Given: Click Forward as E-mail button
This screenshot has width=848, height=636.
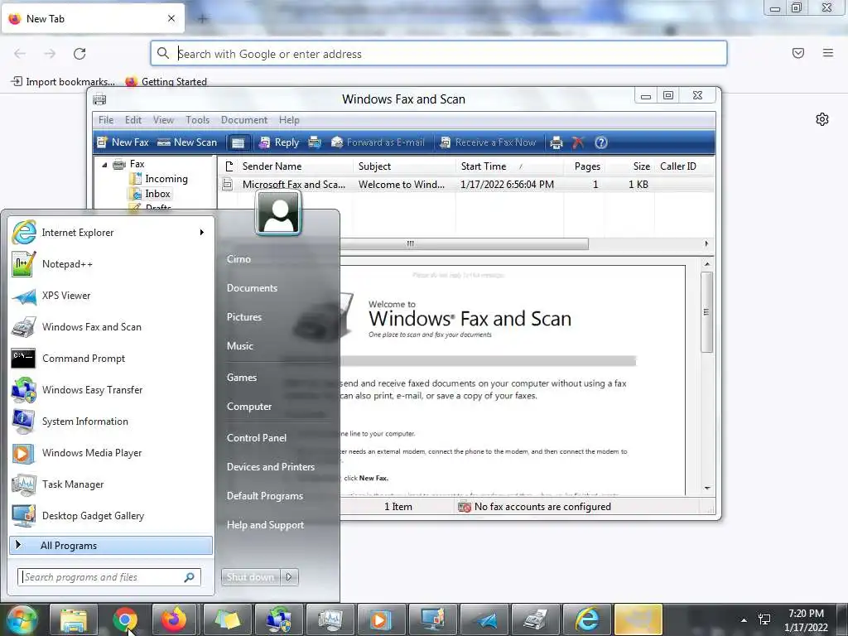Looking at the screenshot, I should point(378,142).
